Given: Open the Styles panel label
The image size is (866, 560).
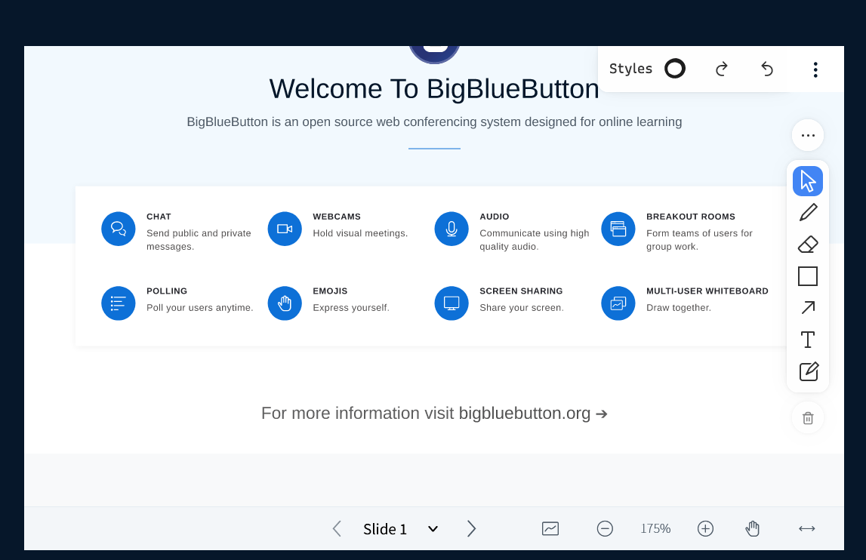Looking at the screenshot, I should point(630,69).
